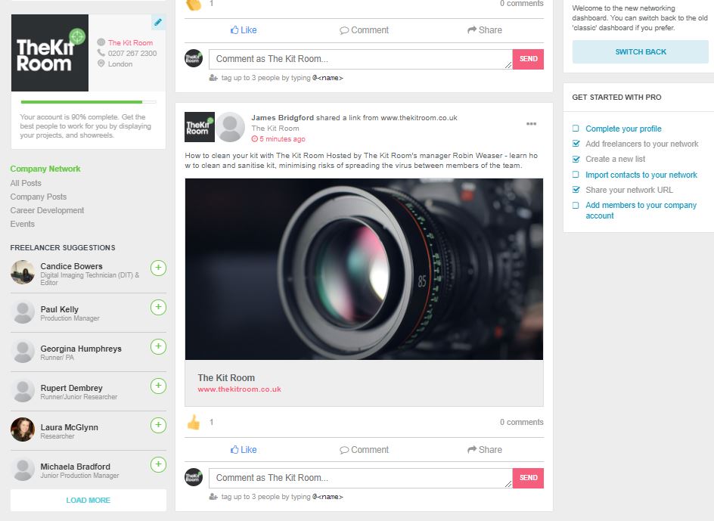
Task: Open Career Development feed filter
Action: (47, 210)
